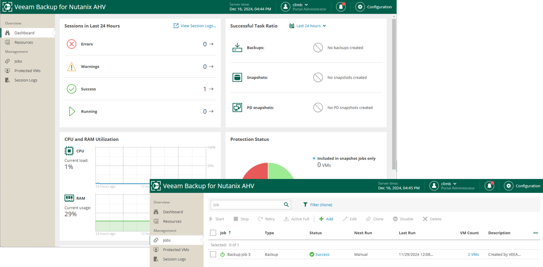Select Protected VMs in front window sidebar
This screenshot has width=543, height=267.
coord(177,250)
